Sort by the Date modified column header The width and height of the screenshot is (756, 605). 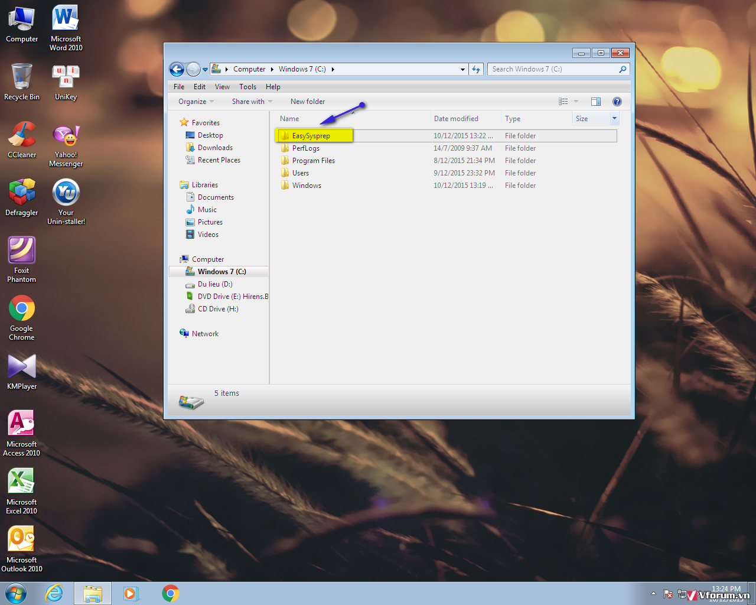point(465,119)
